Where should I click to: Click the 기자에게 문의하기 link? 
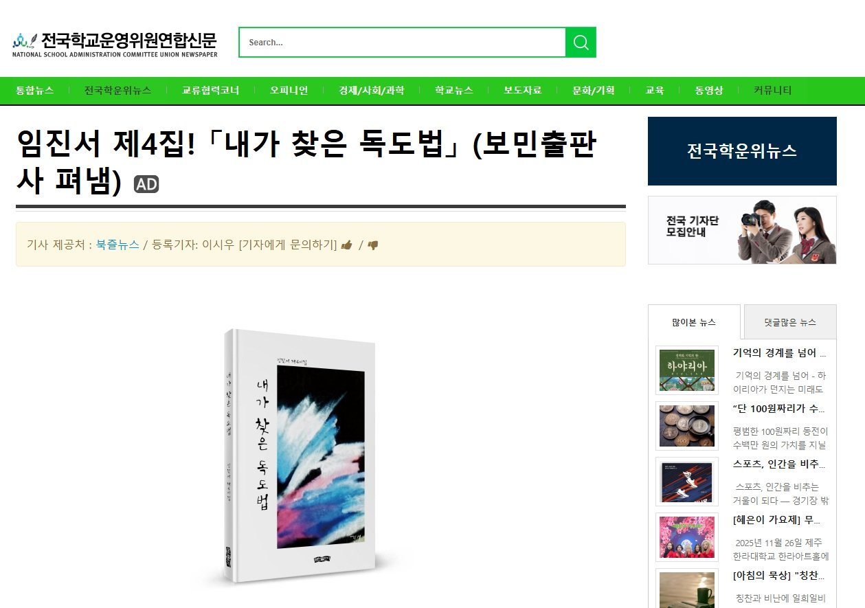point(288,245)
